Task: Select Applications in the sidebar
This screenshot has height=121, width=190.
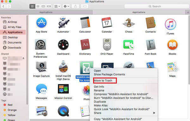Action: (13, 32)
